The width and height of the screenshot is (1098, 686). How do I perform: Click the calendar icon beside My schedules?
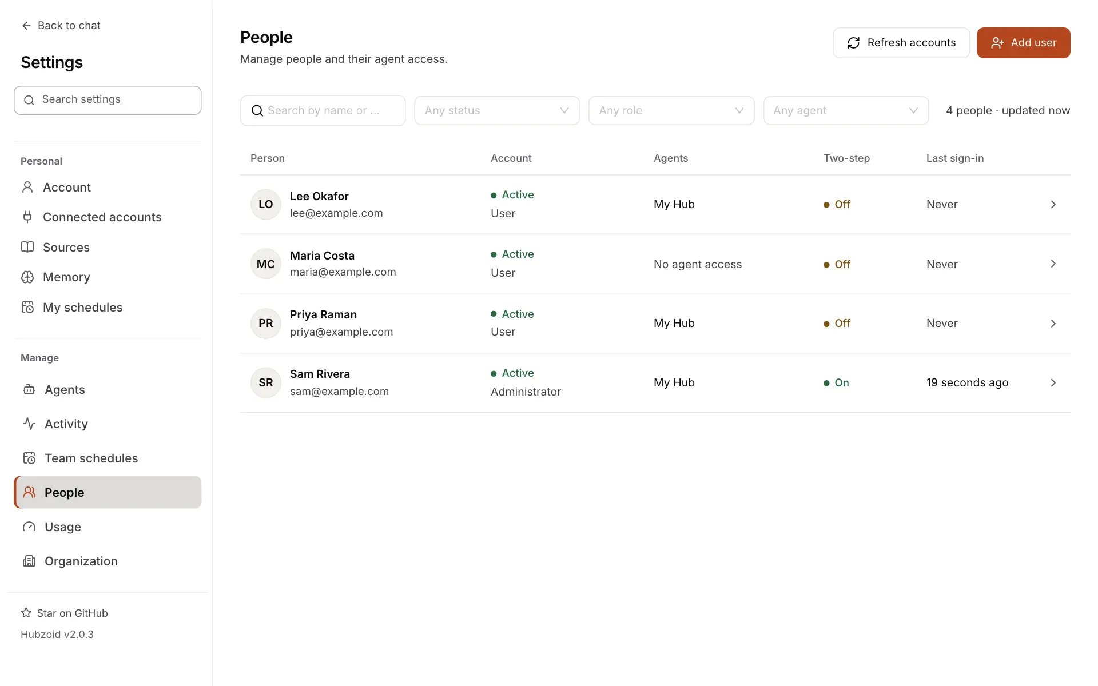click(x=27, y=307)
